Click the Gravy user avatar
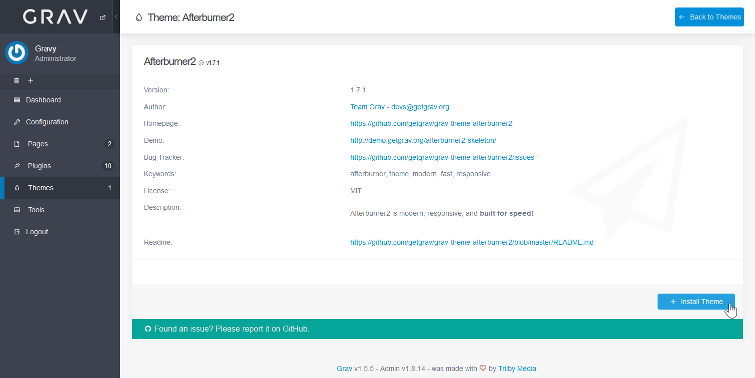Image resolution: width=755 pixels, height=378 pixels. coord(16,53)
